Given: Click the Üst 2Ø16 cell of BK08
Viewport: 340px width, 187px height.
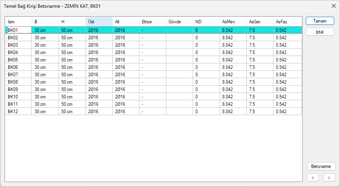Looking at the screenshot, I should point(99,82).
